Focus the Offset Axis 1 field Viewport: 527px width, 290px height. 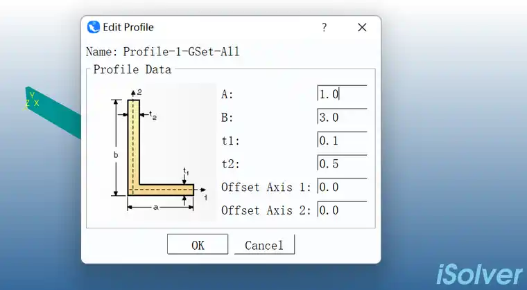coord(341,187)
